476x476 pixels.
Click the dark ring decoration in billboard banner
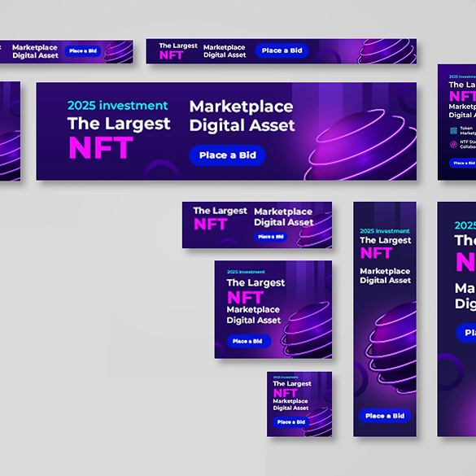coord(161,170)
